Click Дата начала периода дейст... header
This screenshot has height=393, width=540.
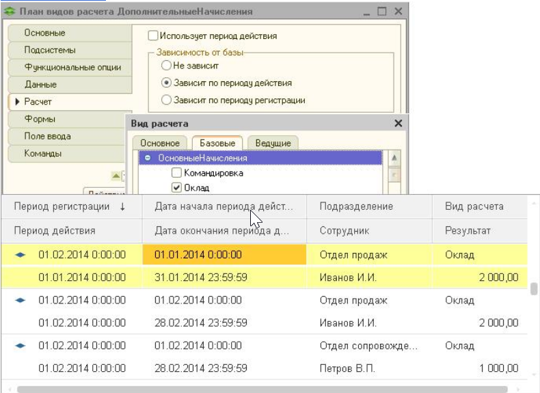tap(224, 206)
